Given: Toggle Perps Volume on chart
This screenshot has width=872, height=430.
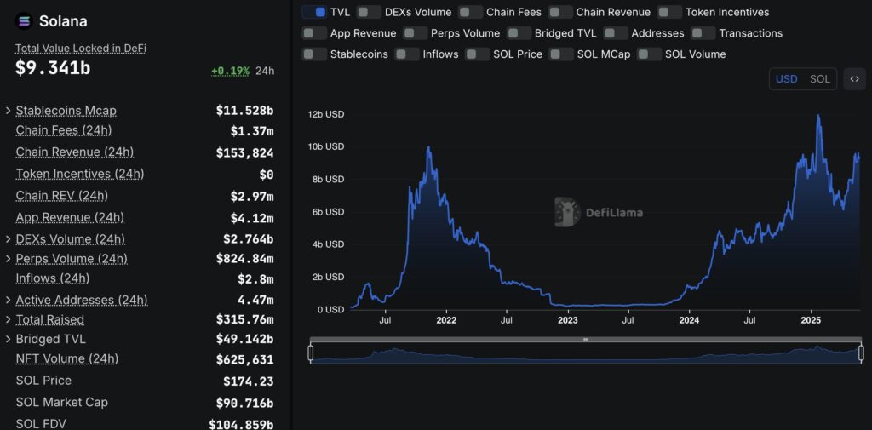Looking at the screenshot, I should (415, 33).
